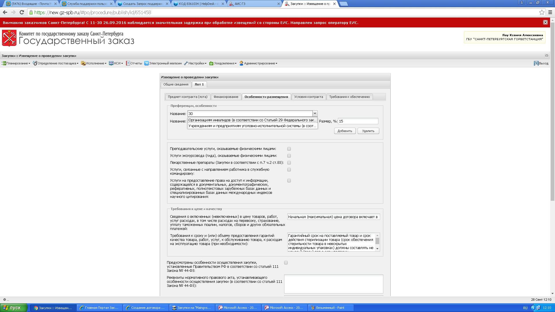Select Организациям инвалидов dropdown option

[x=252, y=120]
